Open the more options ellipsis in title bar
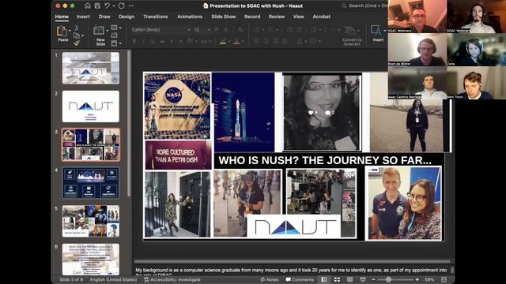Image resolution: width=506 pixels, height=284 pixels. [131, 6]
